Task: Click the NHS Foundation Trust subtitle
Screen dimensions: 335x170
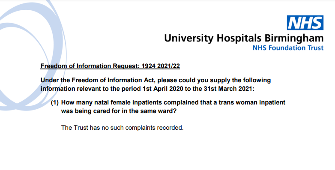Action: coord(288,48)
